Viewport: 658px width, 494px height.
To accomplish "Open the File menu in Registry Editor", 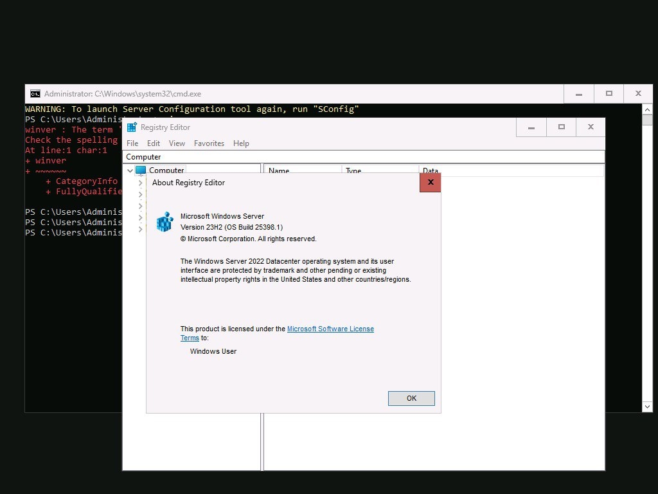I will point(132,143).
